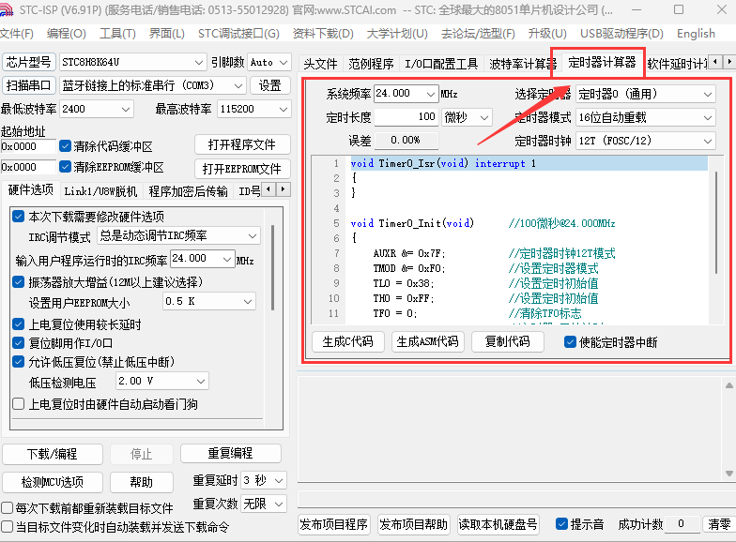Open 16位自动重载 timer mode dropdown
736x542 pixels.
point(646,117)
